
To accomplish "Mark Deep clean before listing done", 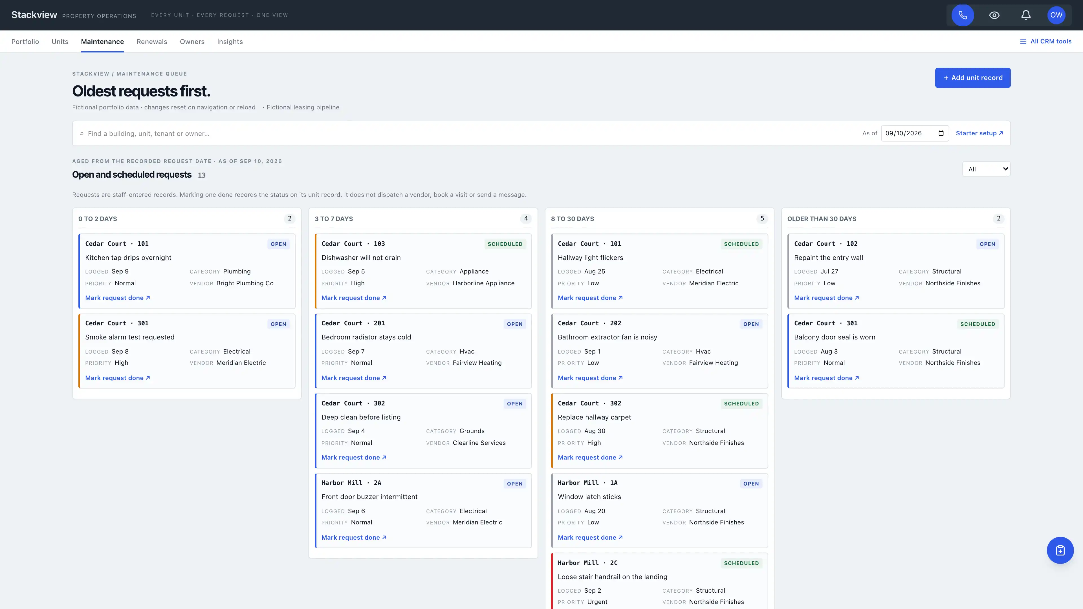I will tap(354, 457).
